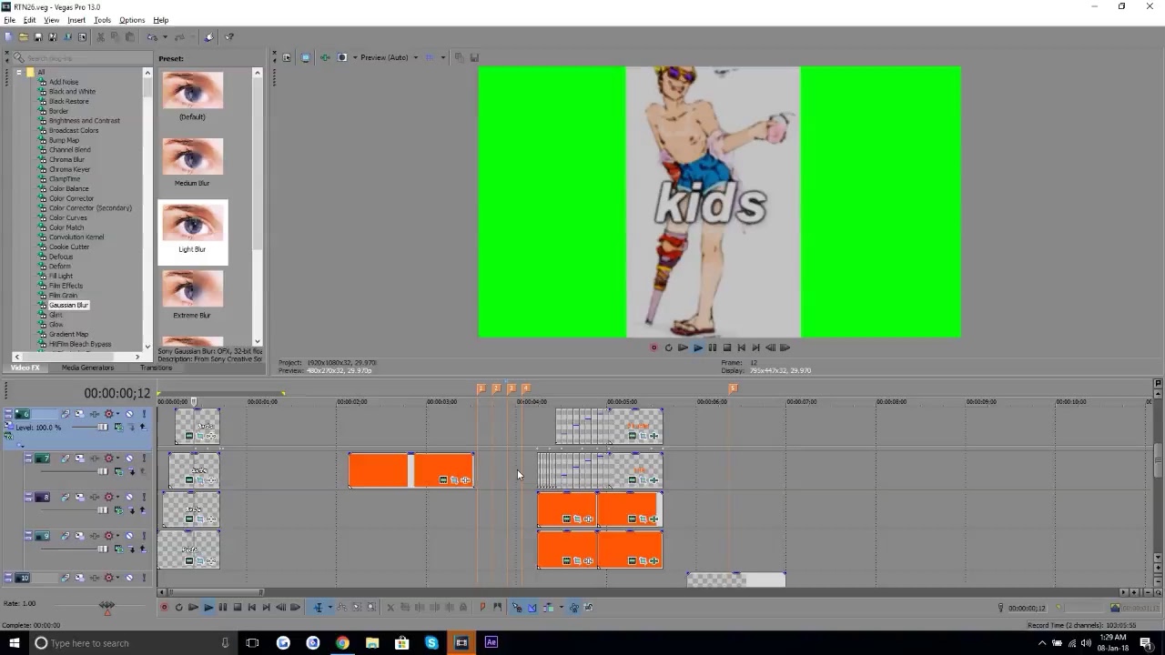Mute track 9

[x=129, y=536]
